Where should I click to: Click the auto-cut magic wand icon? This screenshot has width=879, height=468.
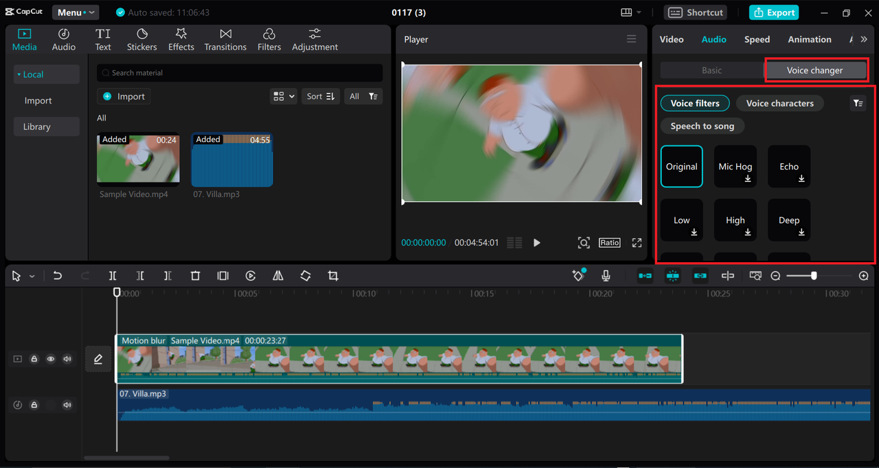point(578,275)
